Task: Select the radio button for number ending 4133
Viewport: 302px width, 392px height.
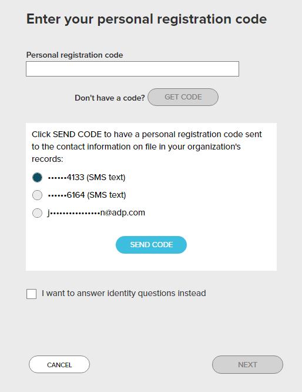Action: click(37, 178)
